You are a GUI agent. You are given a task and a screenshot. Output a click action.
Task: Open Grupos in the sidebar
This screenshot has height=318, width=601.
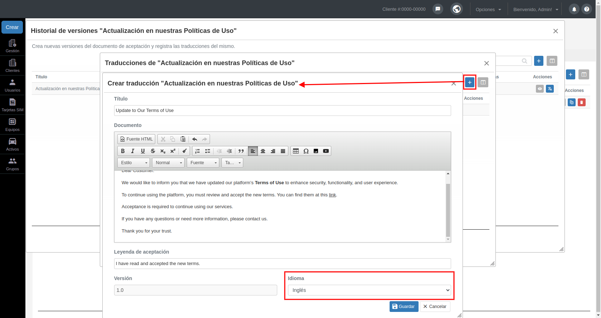click(13, 164)
